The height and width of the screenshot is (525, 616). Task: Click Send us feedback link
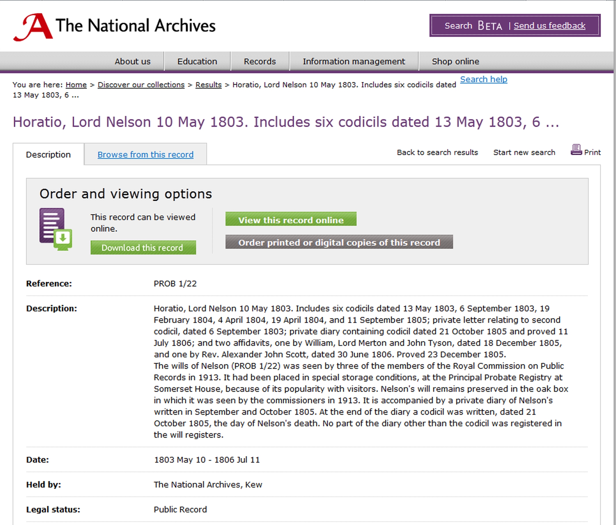click(x=549, y=26)
